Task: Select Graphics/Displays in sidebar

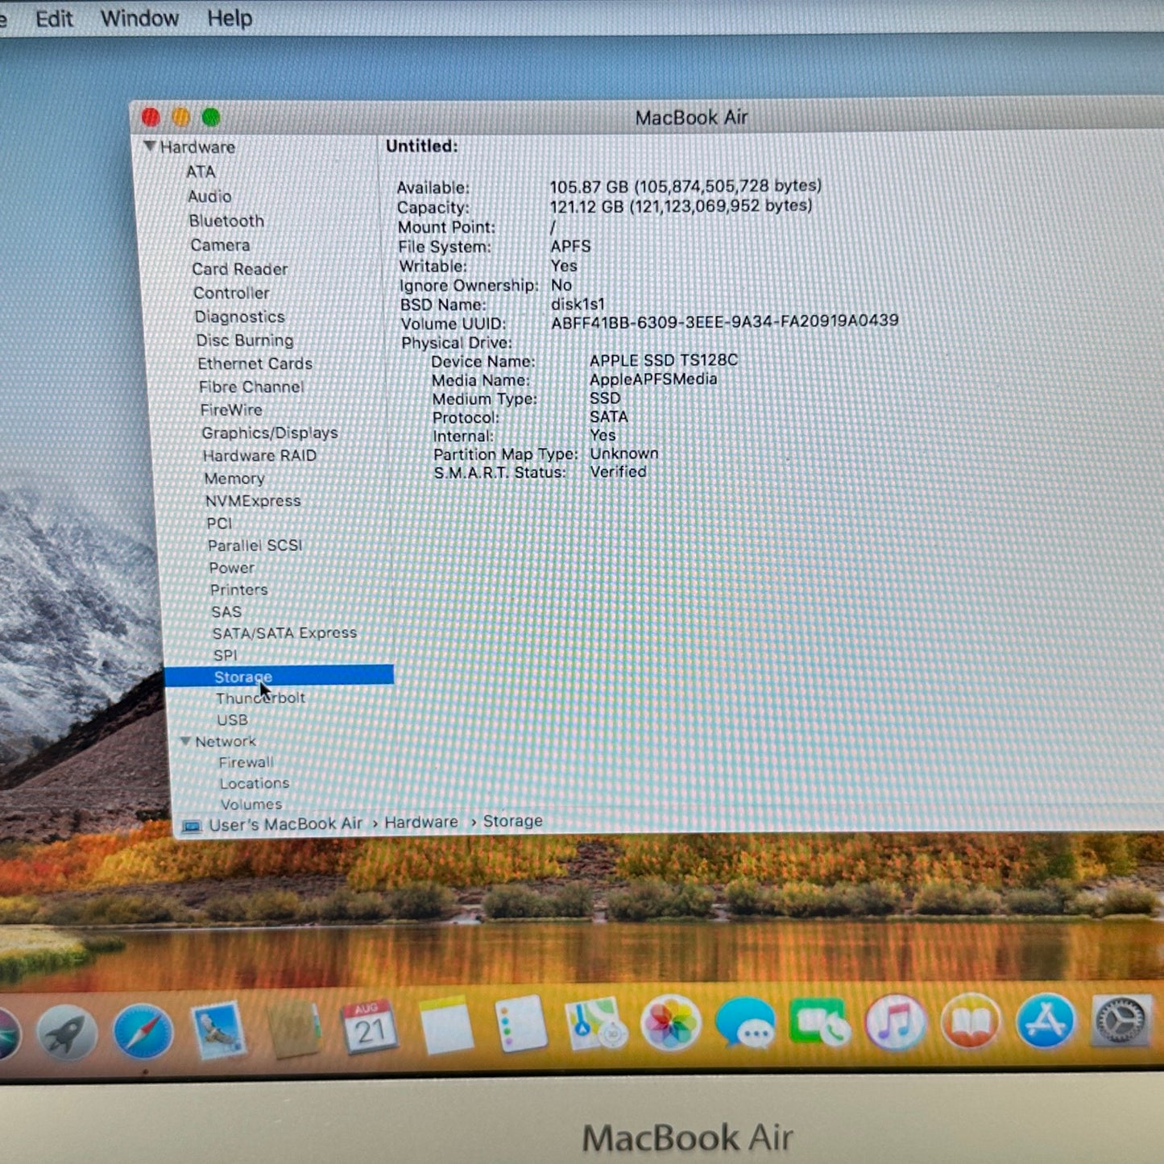Action: coord(270,433)
